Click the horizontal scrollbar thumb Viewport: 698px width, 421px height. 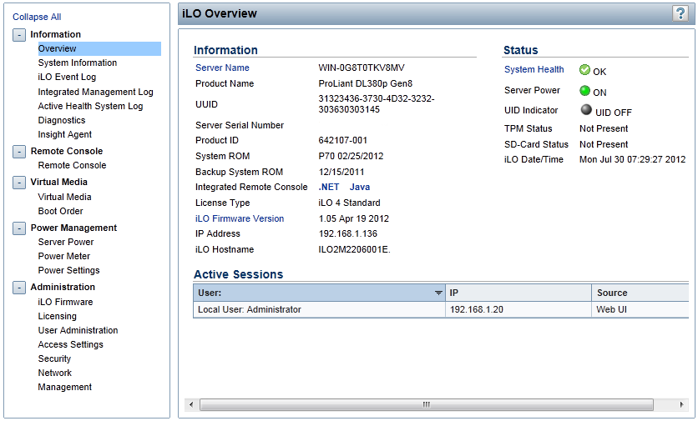coord(427,404)
